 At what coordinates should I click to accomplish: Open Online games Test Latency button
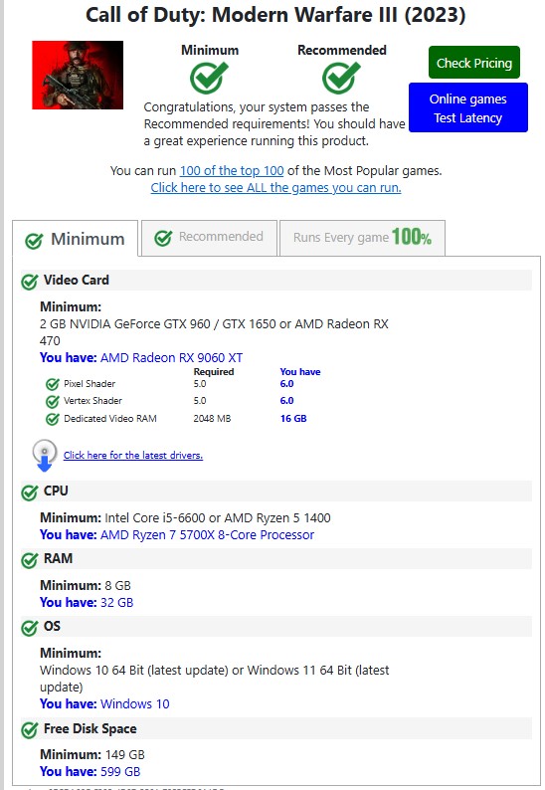tap(468, 107)
